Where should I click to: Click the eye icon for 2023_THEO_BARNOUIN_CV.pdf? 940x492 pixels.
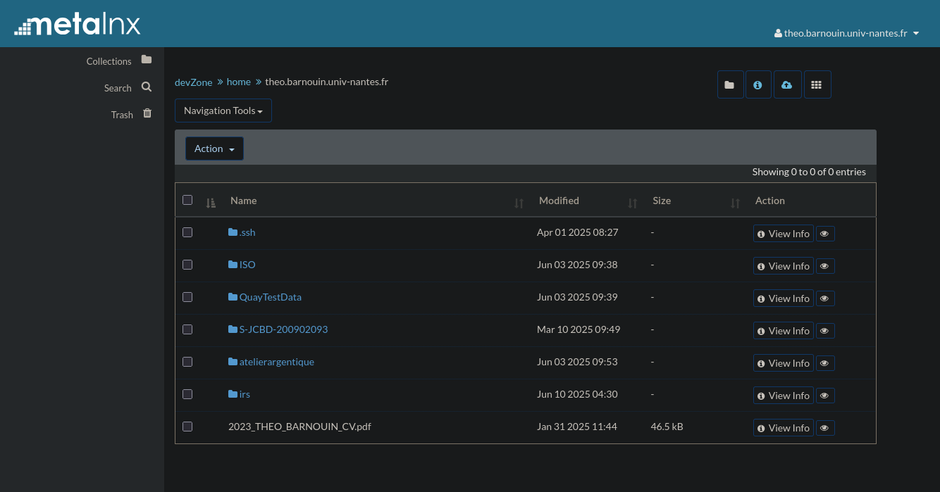pos(825,428)
